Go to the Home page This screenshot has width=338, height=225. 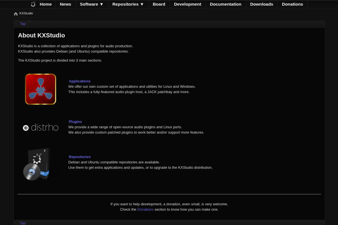[x=46, y=4]
